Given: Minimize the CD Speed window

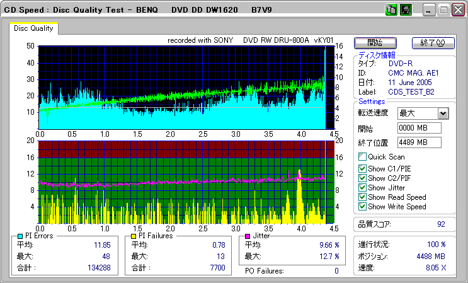Looking at the screenshot, I should 430,11.
